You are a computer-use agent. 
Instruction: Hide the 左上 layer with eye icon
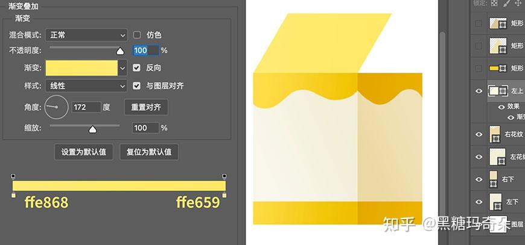[479, 91]
